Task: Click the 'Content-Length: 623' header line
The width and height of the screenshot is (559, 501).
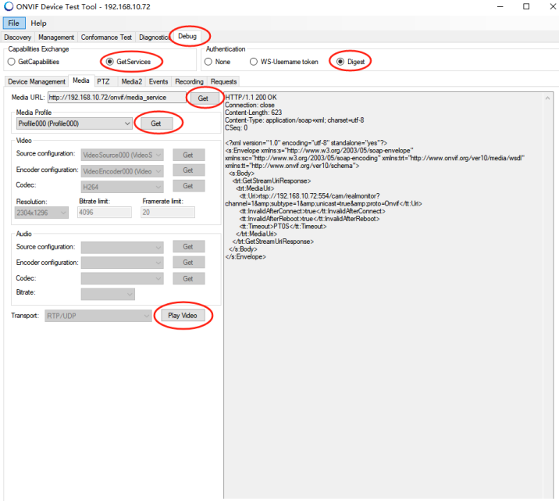Action: pos(254,113)
